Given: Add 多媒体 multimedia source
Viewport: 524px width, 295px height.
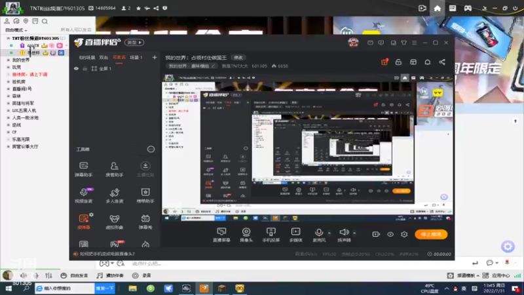Looking at the screenshot, I should pos(296,235).
